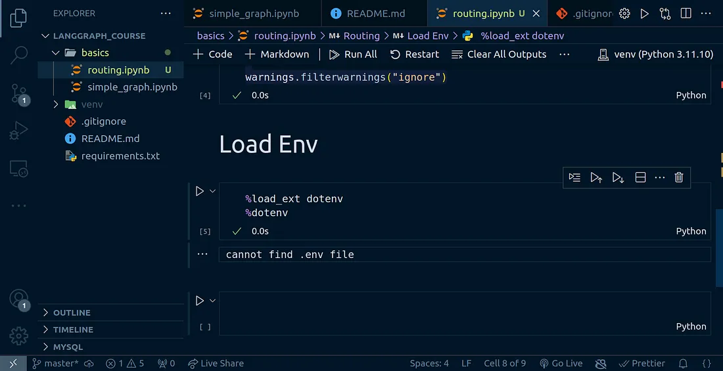Click Clear All Outputs button
The width and height of the screenshot is (723, 371).
tap(500, 54)
